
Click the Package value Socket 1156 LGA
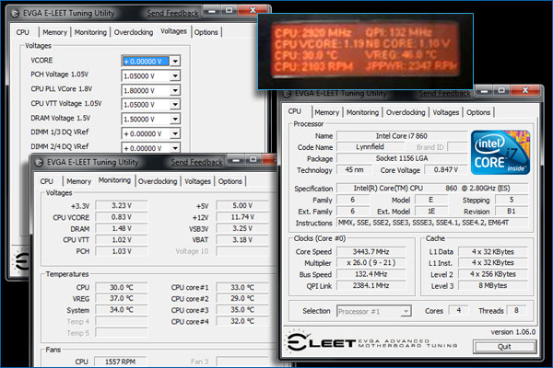point(402,158)
